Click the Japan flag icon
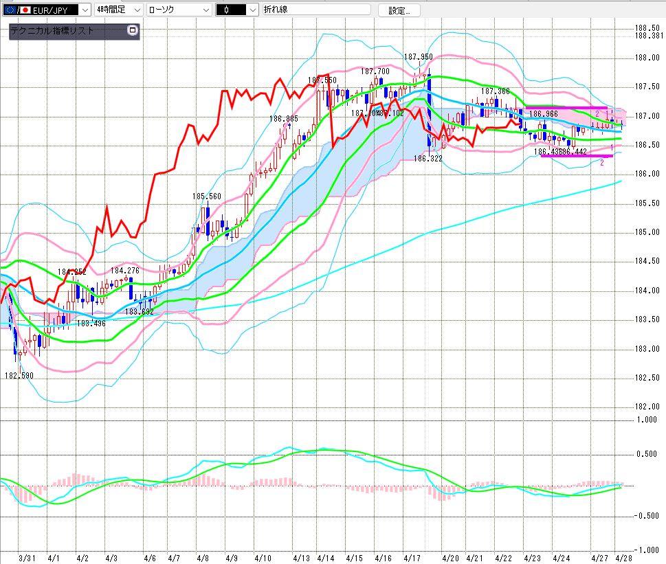 pos(25,10)
